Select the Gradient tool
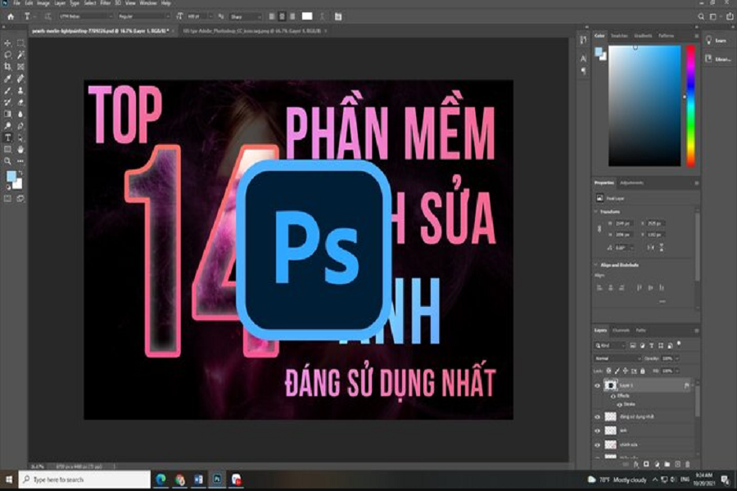The width and height of the screenshot is (737, 491). [x=7, y=115]
